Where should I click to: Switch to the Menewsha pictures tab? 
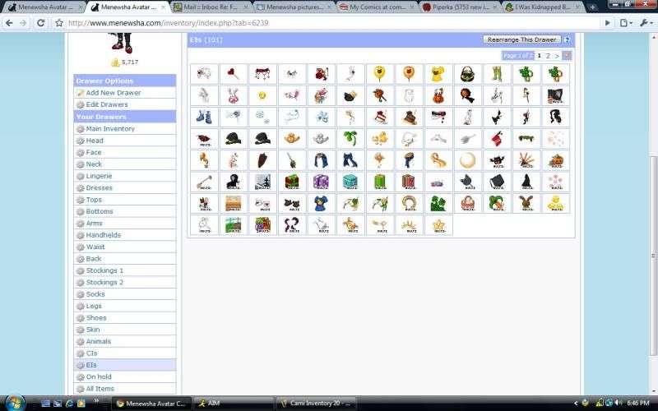(294, 7)
